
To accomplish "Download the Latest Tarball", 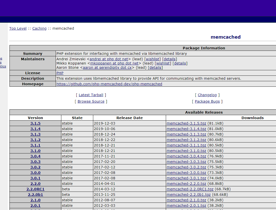I will click(x=91, y=95).
